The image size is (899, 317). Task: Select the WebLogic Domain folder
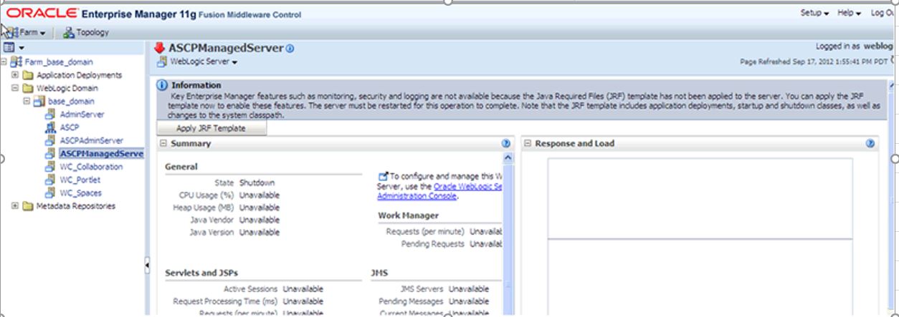67,88
